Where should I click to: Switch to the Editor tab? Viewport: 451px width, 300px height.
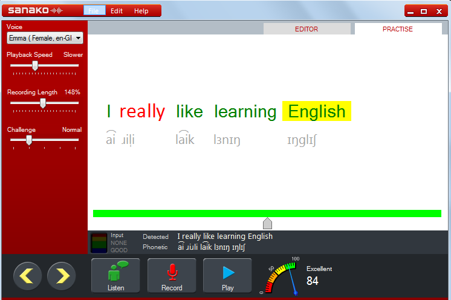tap(307, 29)
